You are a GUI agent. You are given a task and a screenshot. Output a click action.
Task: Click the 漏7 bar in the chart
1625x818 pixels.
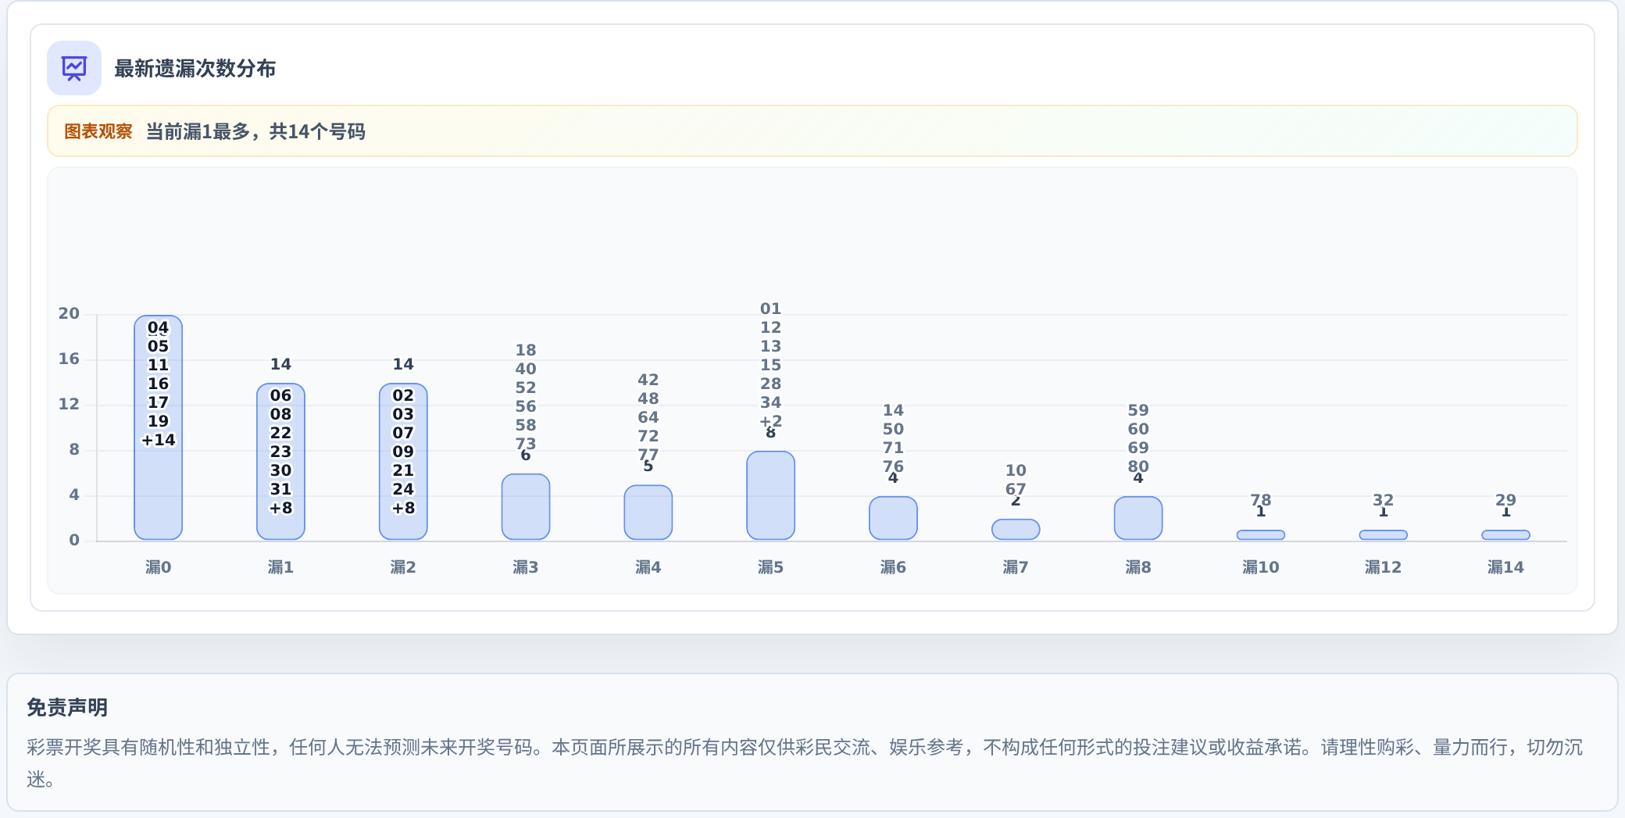point(1016,529)
